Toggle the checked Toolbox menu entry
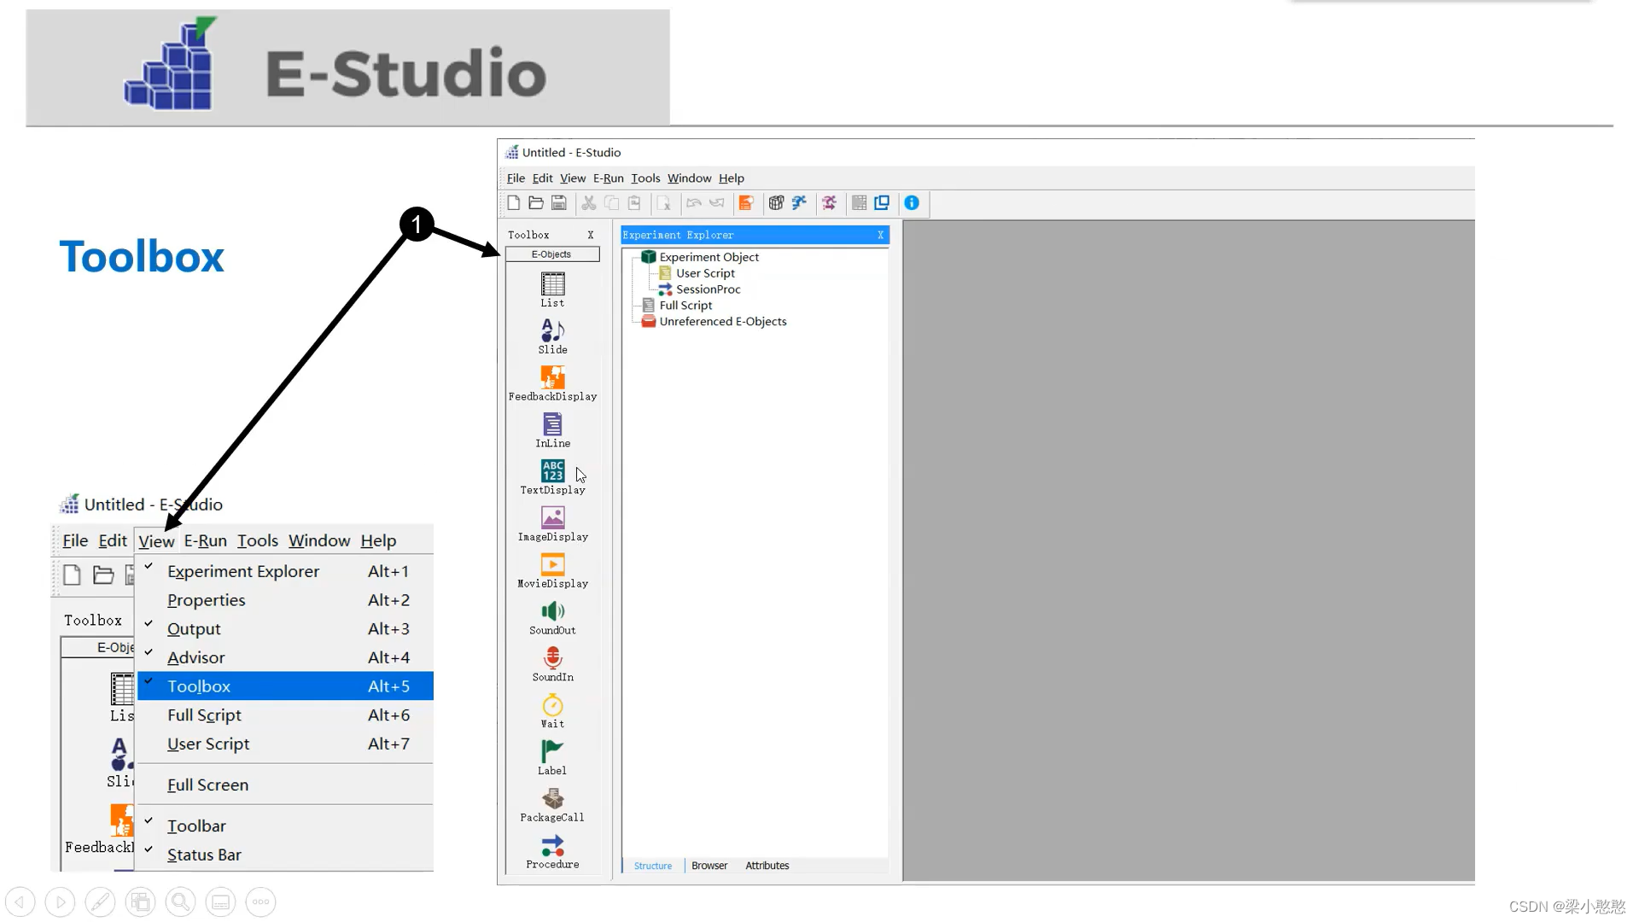This screenshot has width=1639, height=922. (199, 686)
